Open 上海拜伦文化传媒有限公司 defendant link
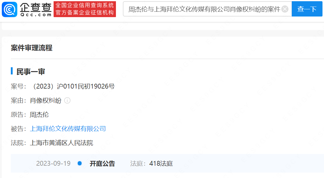 click(x=68, y=129)
